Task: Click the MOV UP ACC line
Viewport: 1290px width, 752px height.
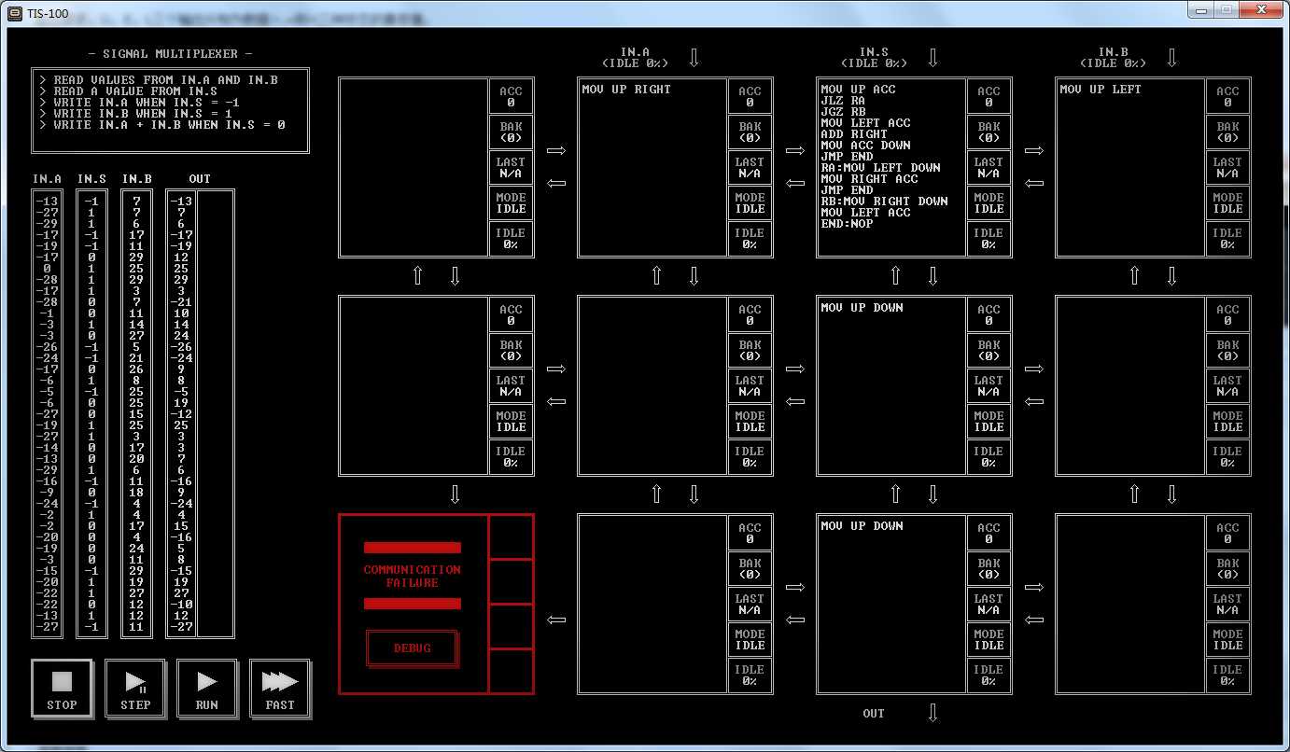Action: [858, 90]
